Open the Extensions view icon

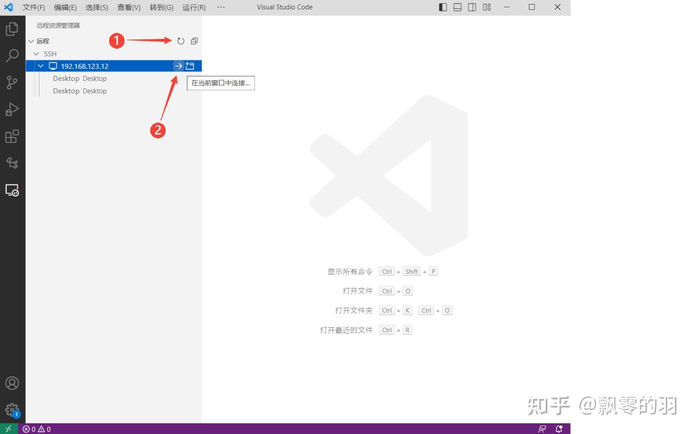[12, 136]
